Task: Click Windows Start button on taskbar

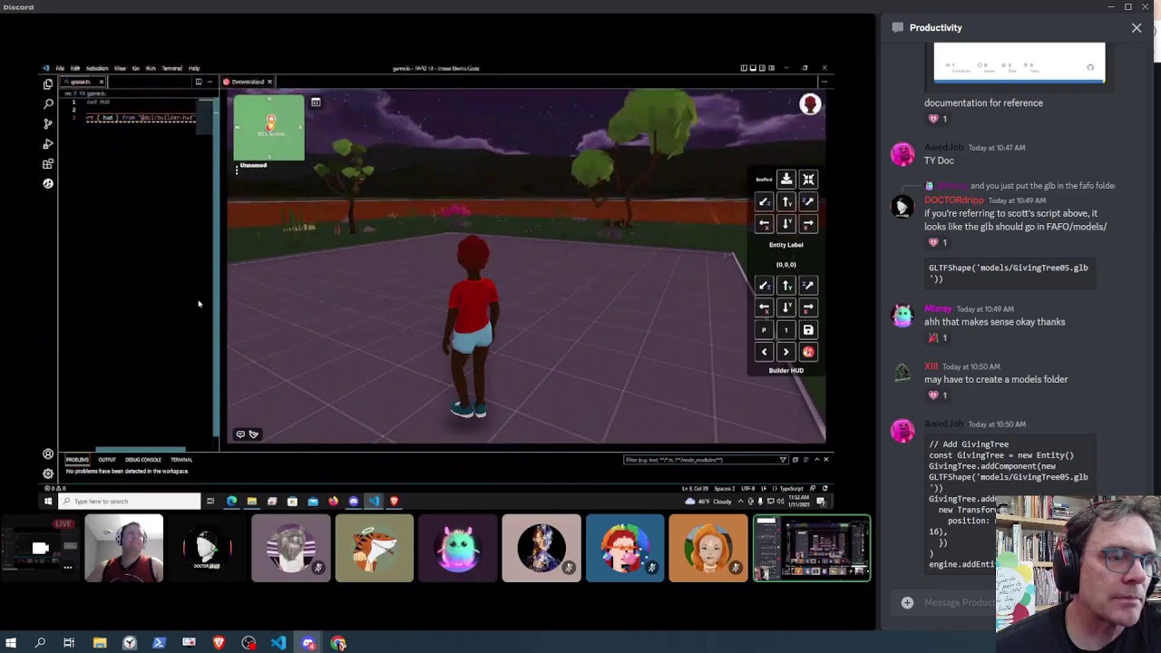Action: (x=11, y=643)
